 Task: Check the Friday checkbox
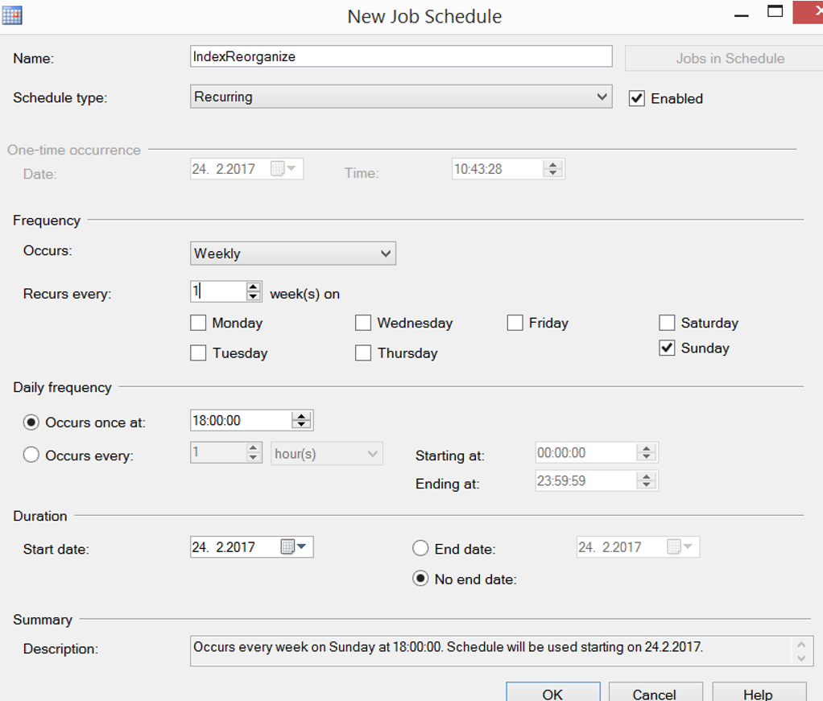[515, 323]
